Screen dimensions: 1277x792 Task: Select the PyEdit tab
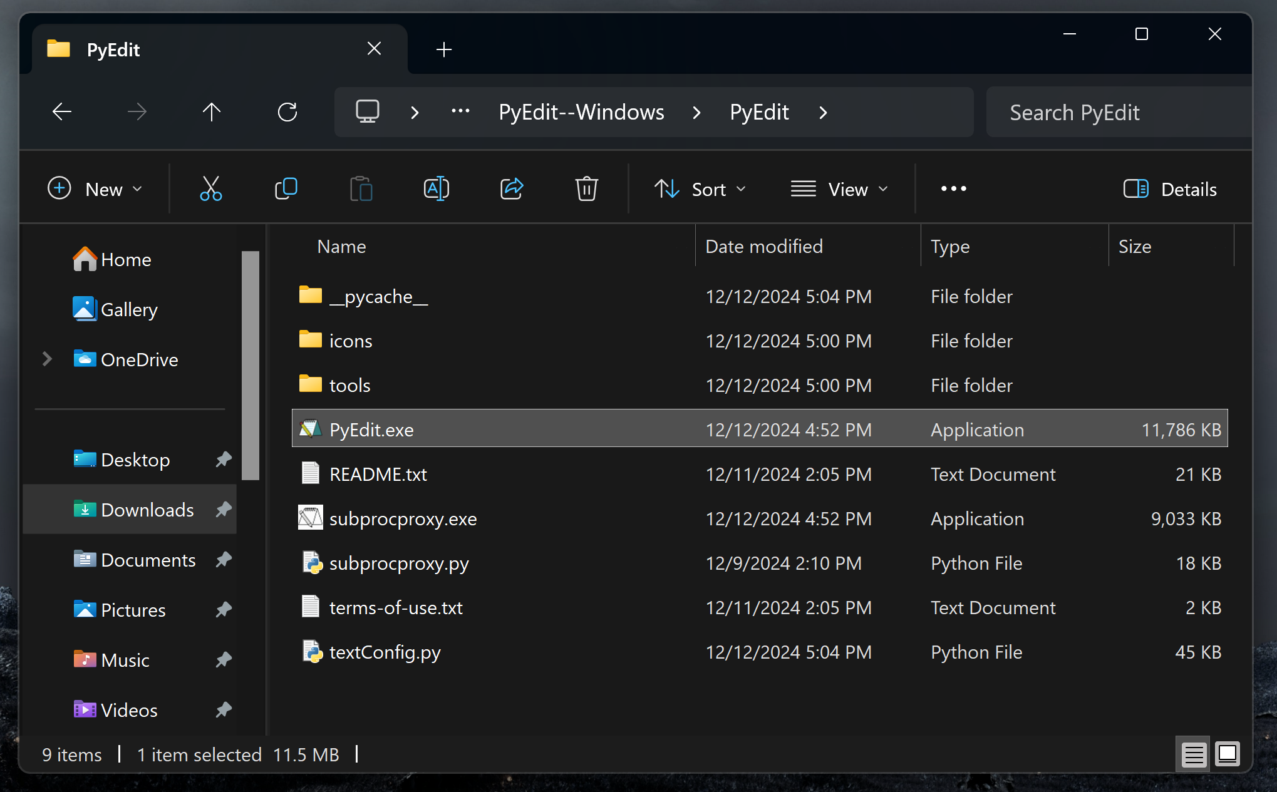219,49
